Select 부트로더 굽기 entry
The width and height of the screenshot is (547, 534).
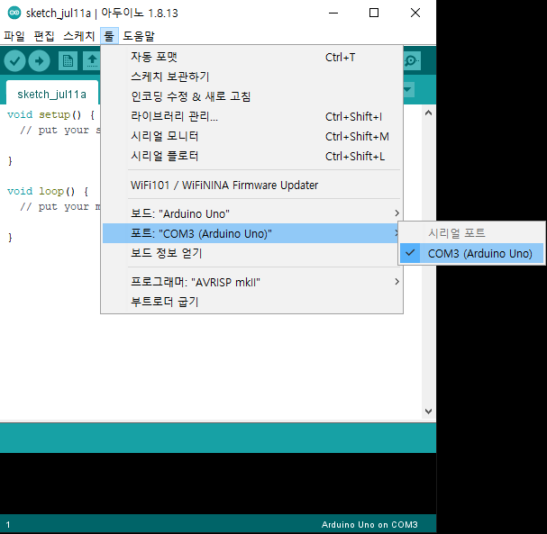click(251, 302)
